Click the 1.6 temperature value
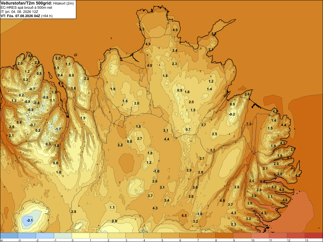Image resolution: width=323 pixels, height=242 pixels. (x=125, y=101)
